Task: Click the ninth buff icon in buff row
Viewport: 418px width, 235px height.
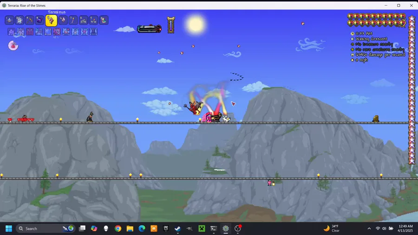Action: pos(84,32)
